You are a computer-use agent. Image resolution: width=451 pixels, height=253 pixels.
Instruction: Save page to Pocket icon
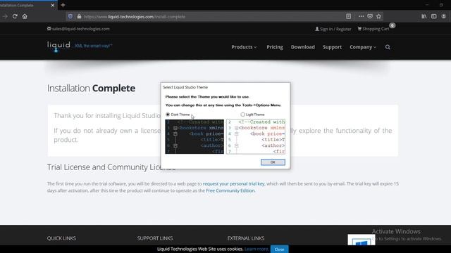(x=370, y=16)
